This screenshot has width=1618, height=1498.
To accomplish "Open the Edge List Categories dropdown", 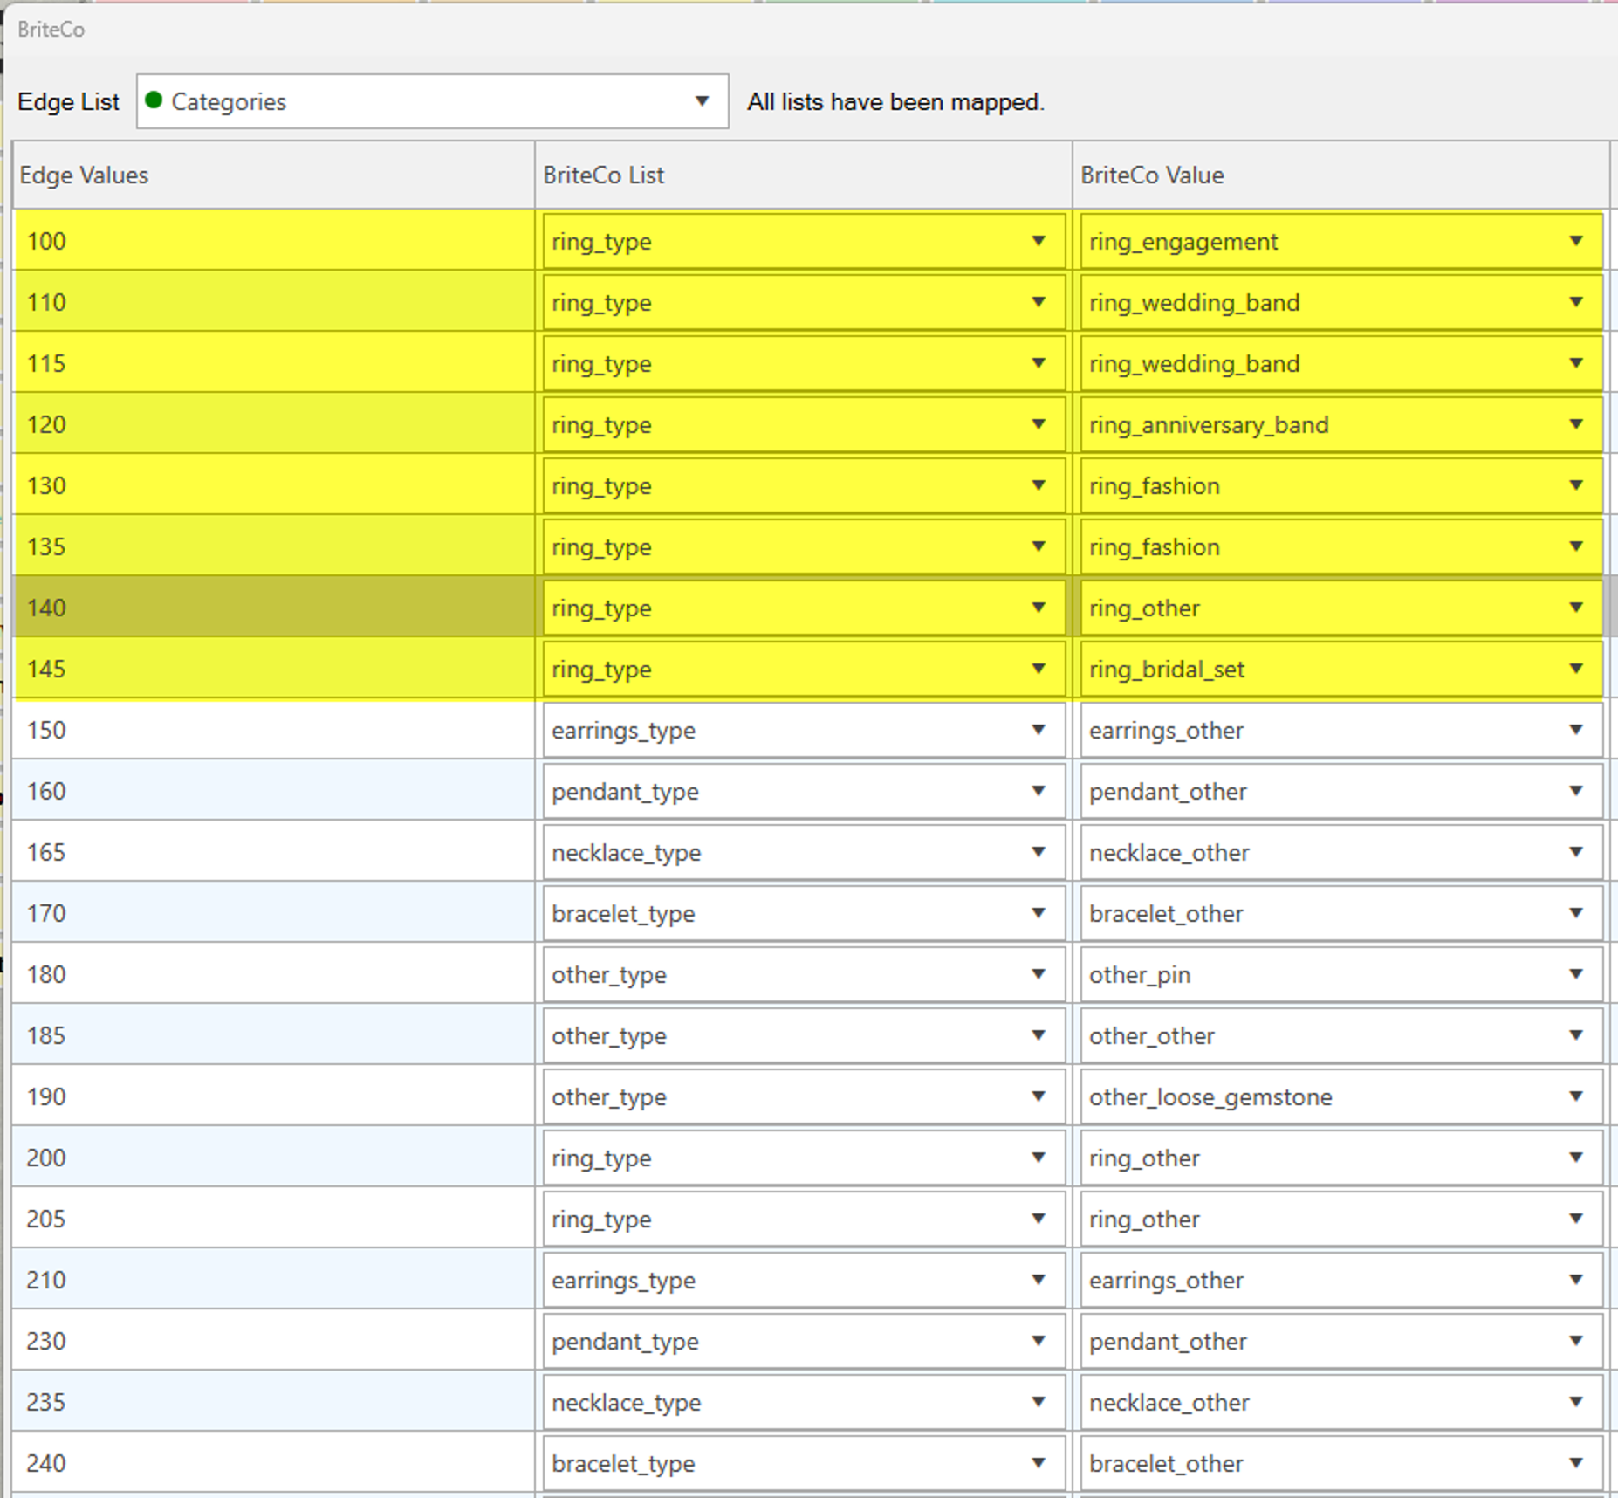I will click(x=701, y=101).
